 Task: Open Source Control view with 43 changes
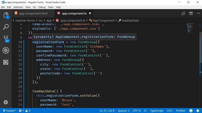click(6, 39)
